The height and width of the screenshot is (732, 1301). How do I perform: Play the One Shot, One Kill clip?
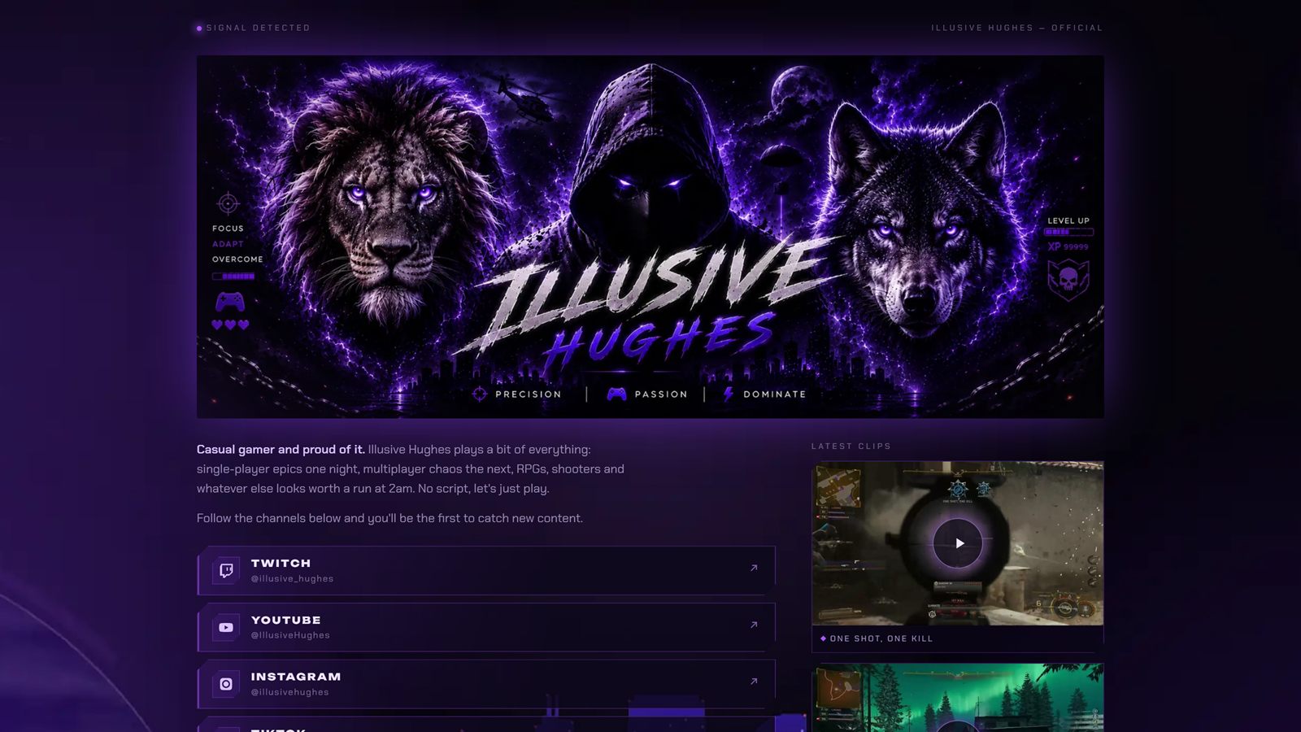(x=958, y=543)
